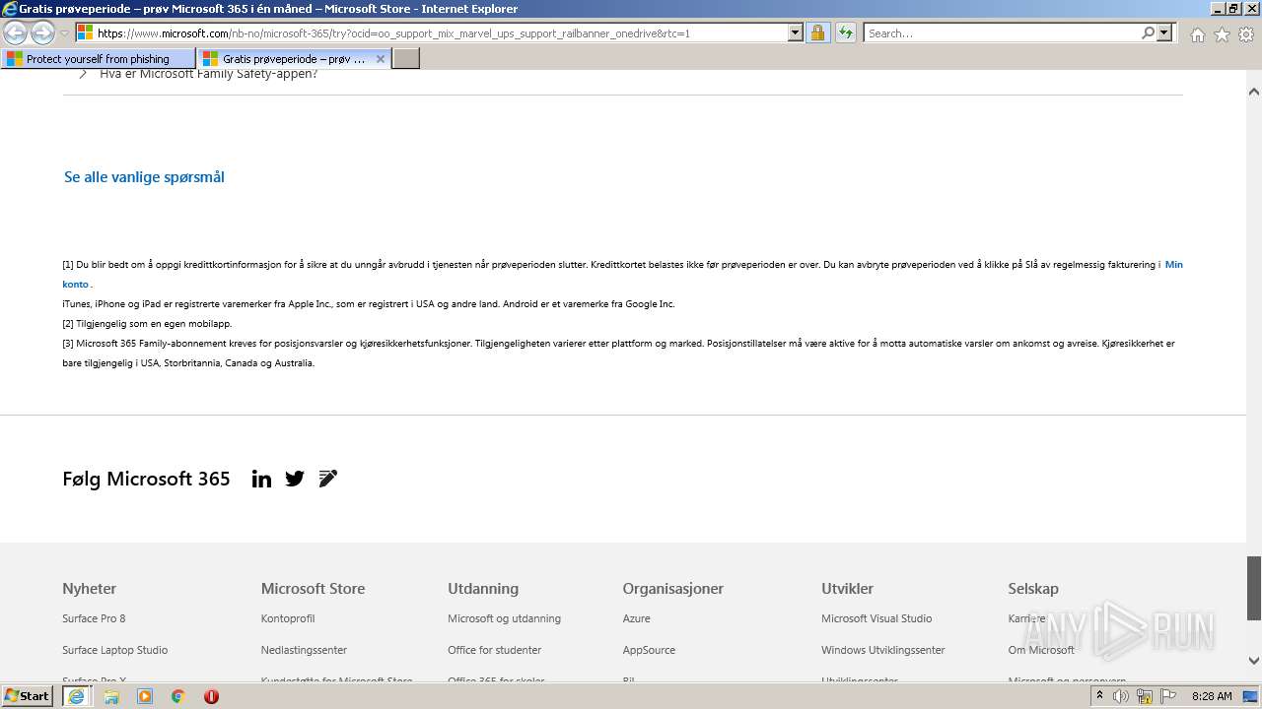Open Surface Pro 8 footer link
Image resolution: width=1262 pixels, height=709 pixels.
(x=94, y=618)
